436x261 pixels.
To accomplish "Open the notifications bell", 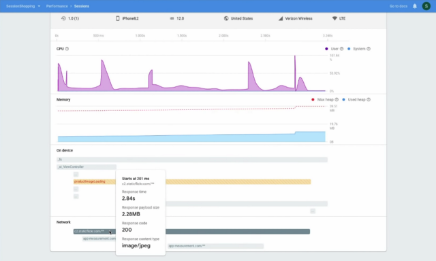I will coord(415,6).
